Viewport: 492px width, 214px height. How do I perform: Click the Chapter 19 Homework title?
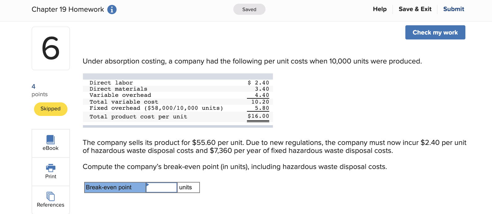click(67, 9)
